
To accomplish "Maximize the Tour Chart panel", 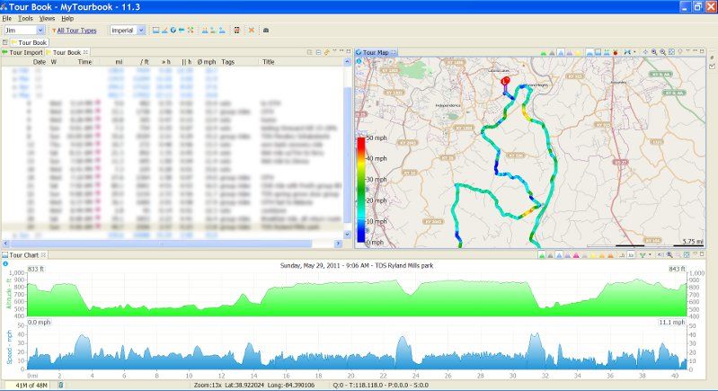I will 702,253.
